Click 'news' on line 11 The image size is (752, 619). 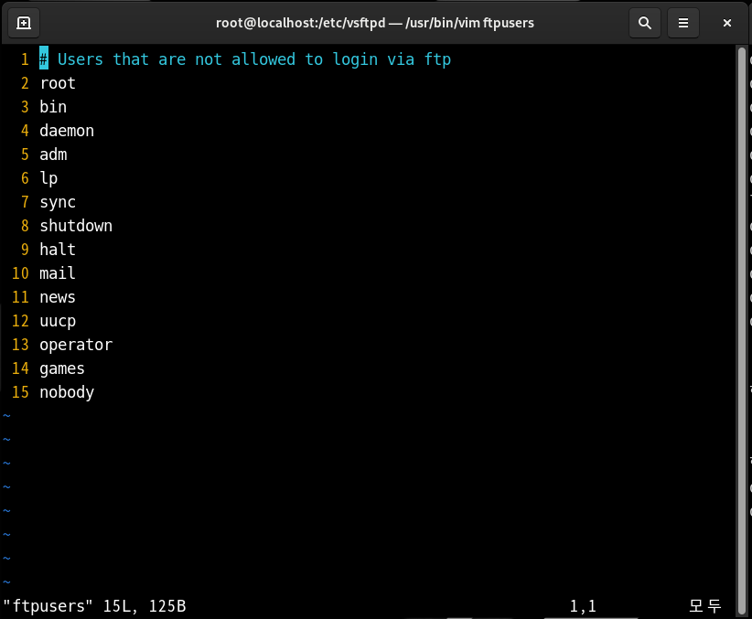(x=58, y=297)
